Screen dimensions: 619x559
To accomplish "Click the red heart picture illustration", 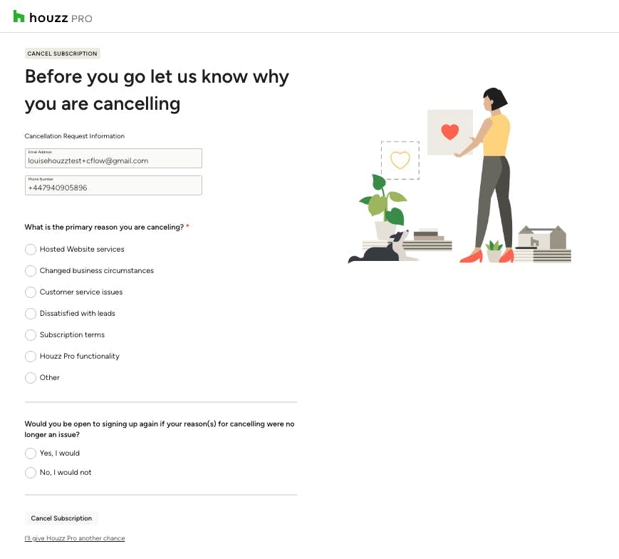I will tap(450, 132).
